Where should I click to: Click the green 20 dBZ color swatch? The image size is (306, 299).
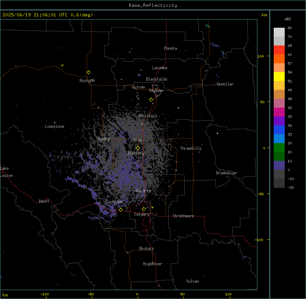point(279,148)
